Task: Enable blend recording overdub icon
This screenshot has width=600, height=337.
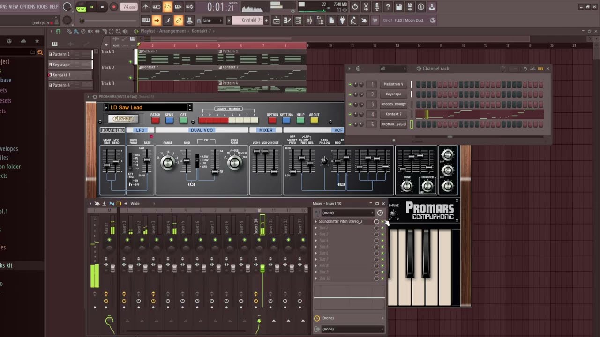Action: coord(179,7)
